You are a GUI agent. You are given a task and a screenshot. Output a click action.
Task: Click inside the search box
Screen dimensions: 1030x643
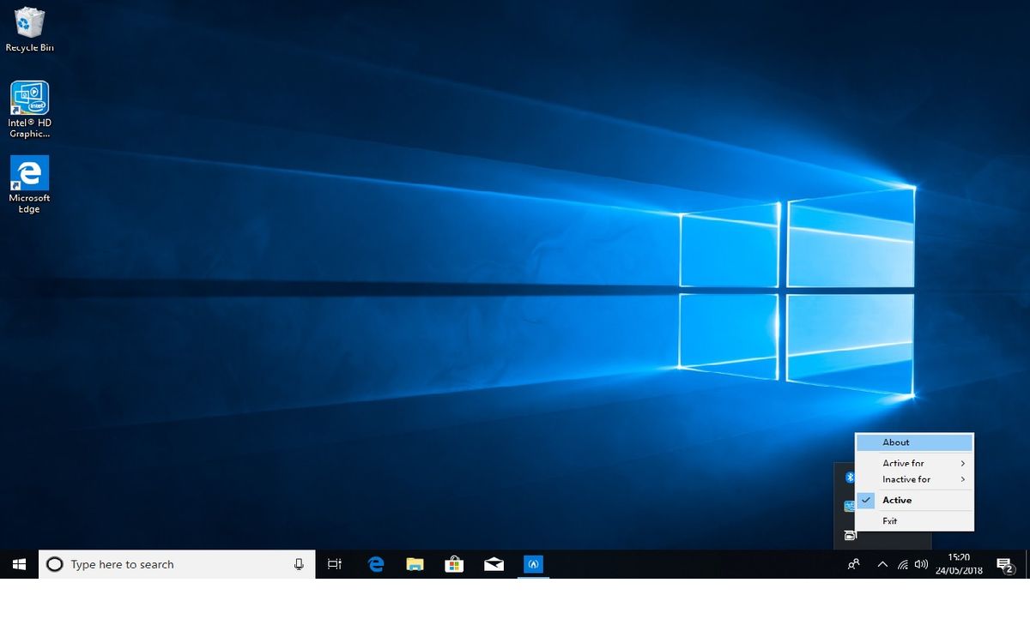(172, 564)
